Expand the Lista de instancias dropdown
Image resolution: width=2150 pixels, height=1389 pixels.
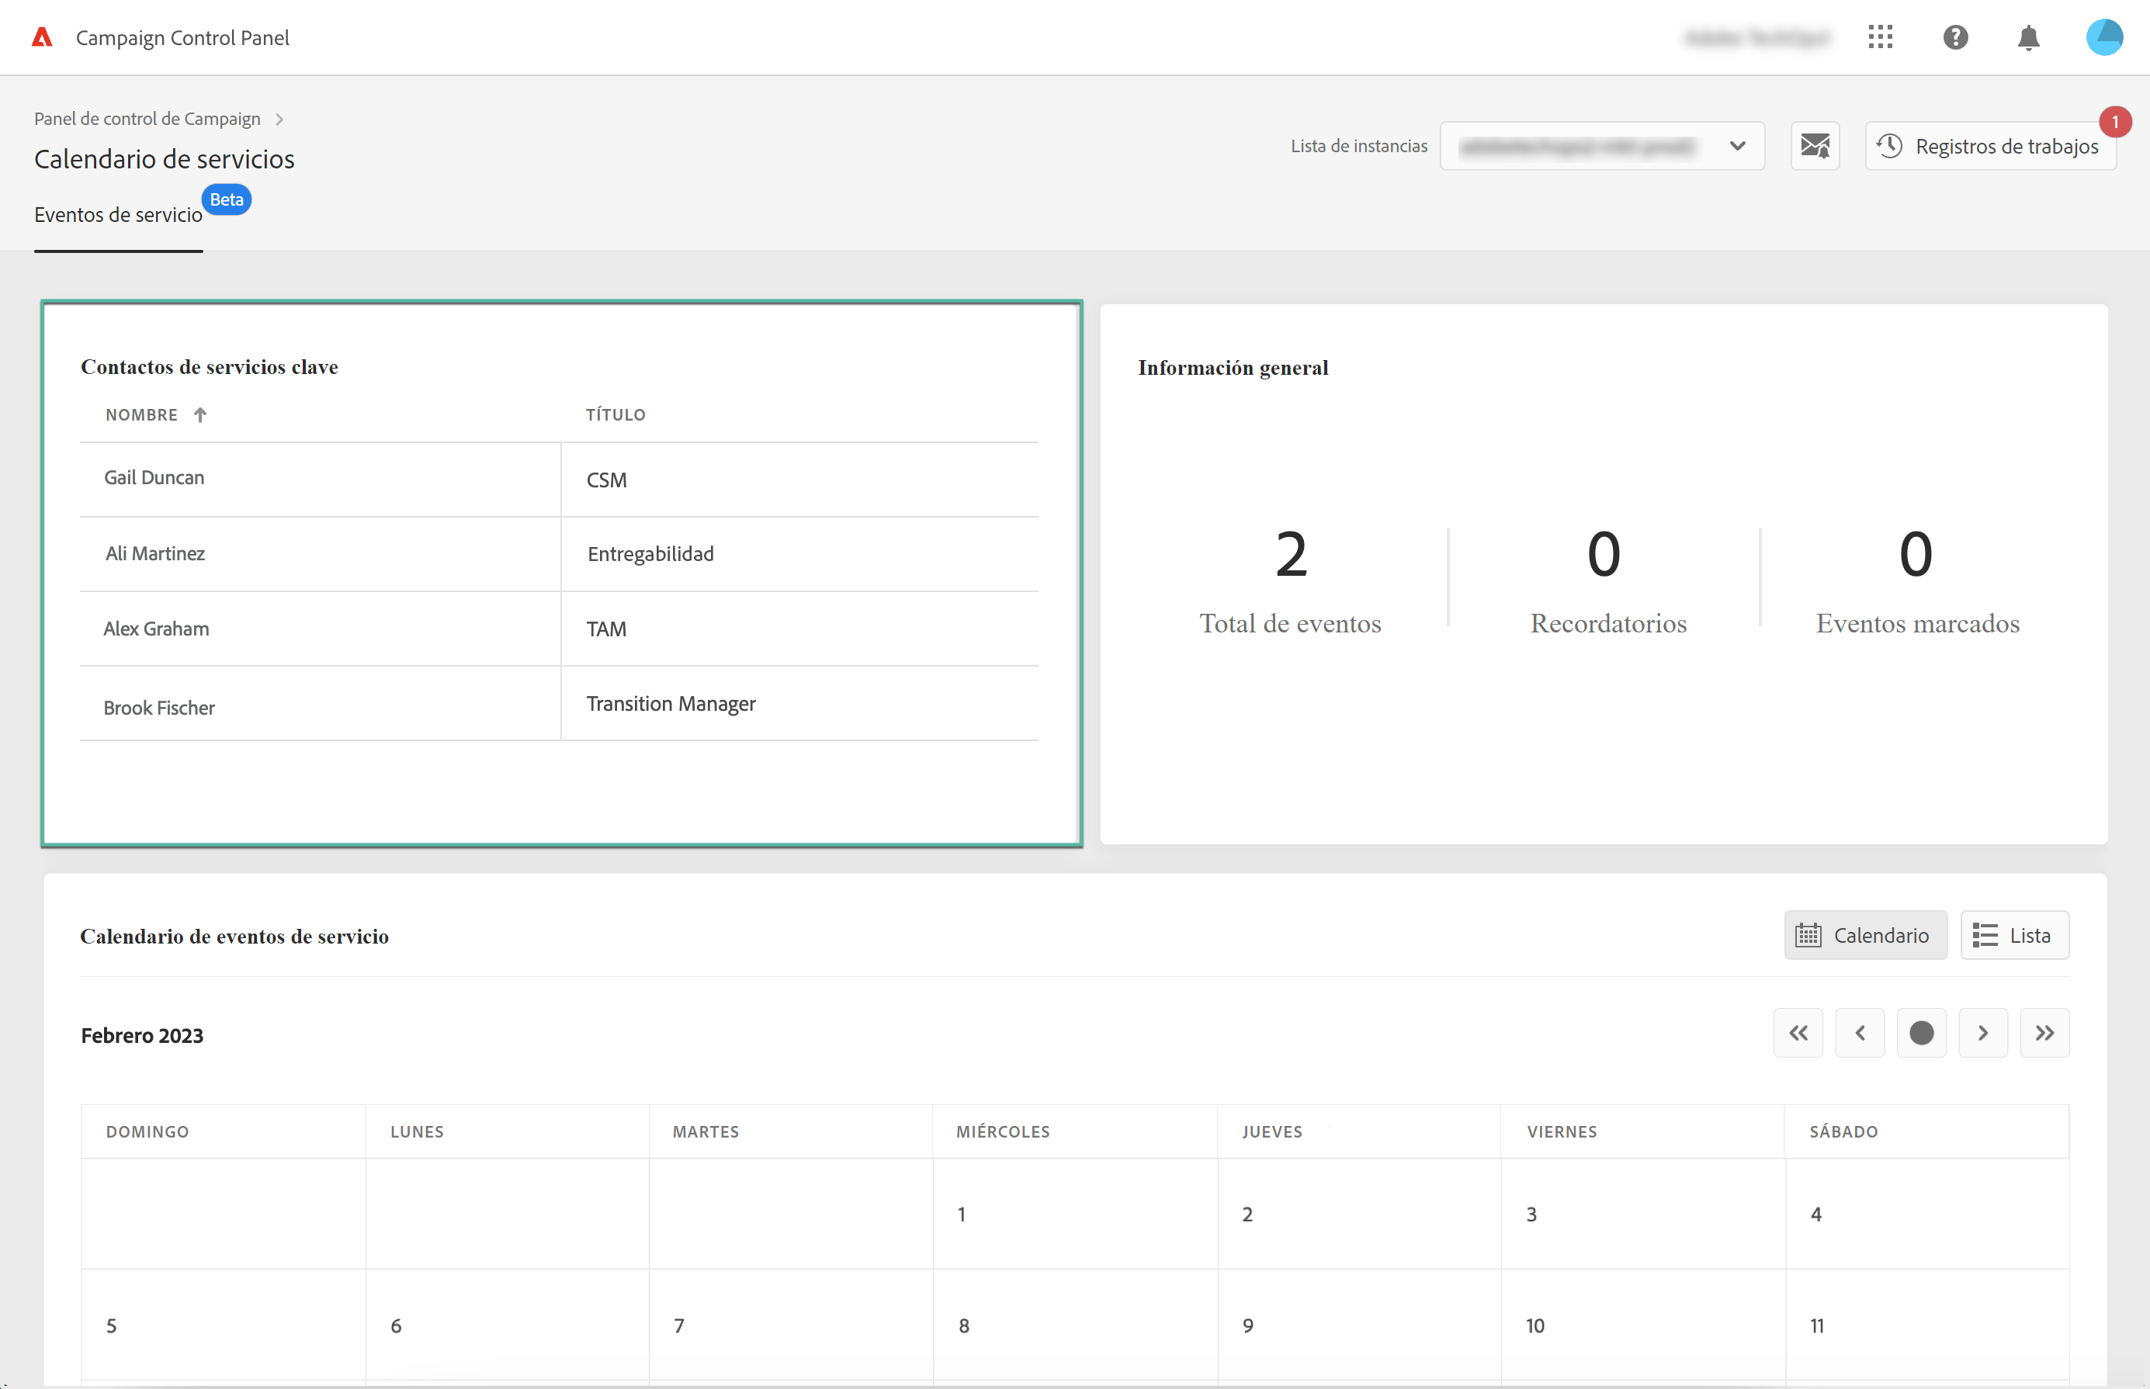[1601, 145]
